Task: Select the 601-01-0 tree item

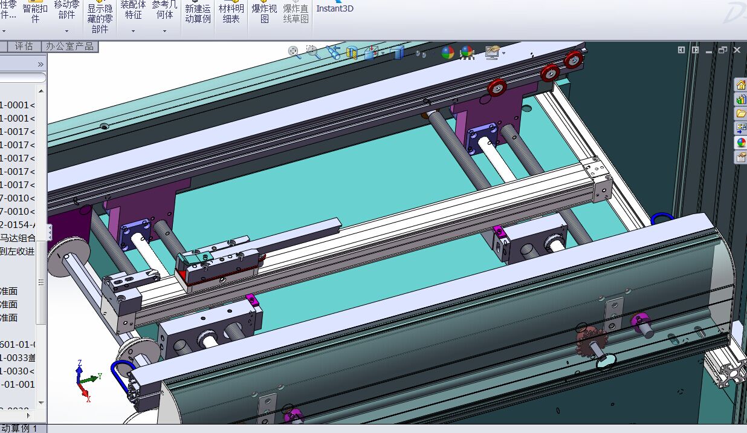Action: pyautogui.click(x=18, y=344)
